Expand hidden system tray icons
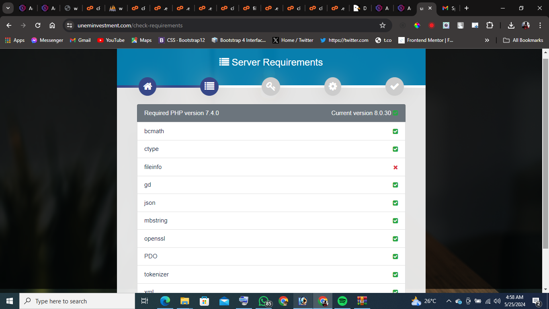 tap(449, 301)
